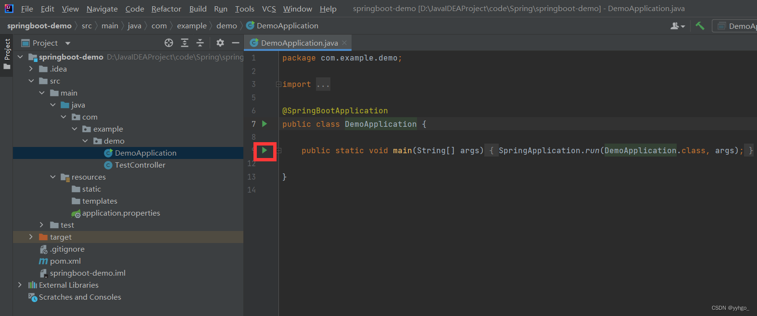Click com breadcrumb in navigation bar

pos(159,26)
